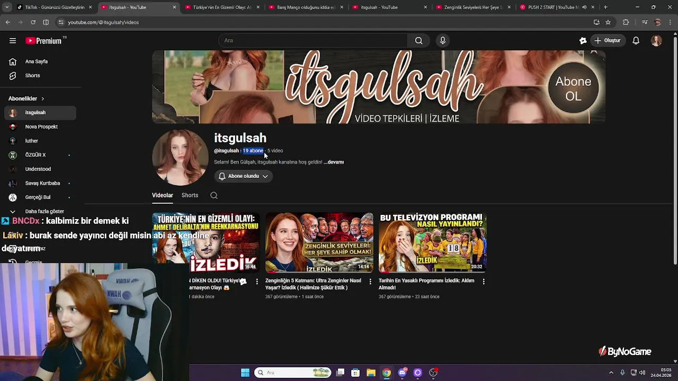
Task: Go to Ana Sayfa in the sidebar
Action: 40,61
